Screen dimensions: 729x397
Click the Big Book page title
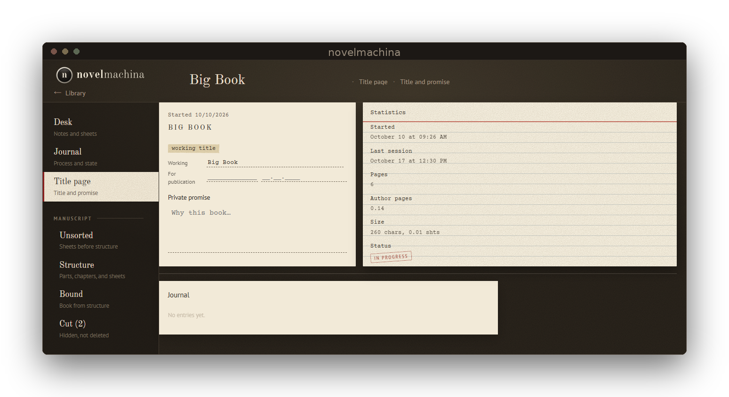pyautogui.click(x=217, y=79)
